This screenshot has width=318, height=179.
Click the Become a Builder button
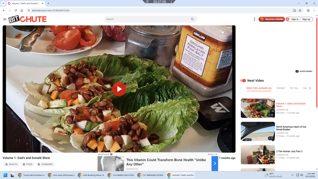tap(271, 19)
